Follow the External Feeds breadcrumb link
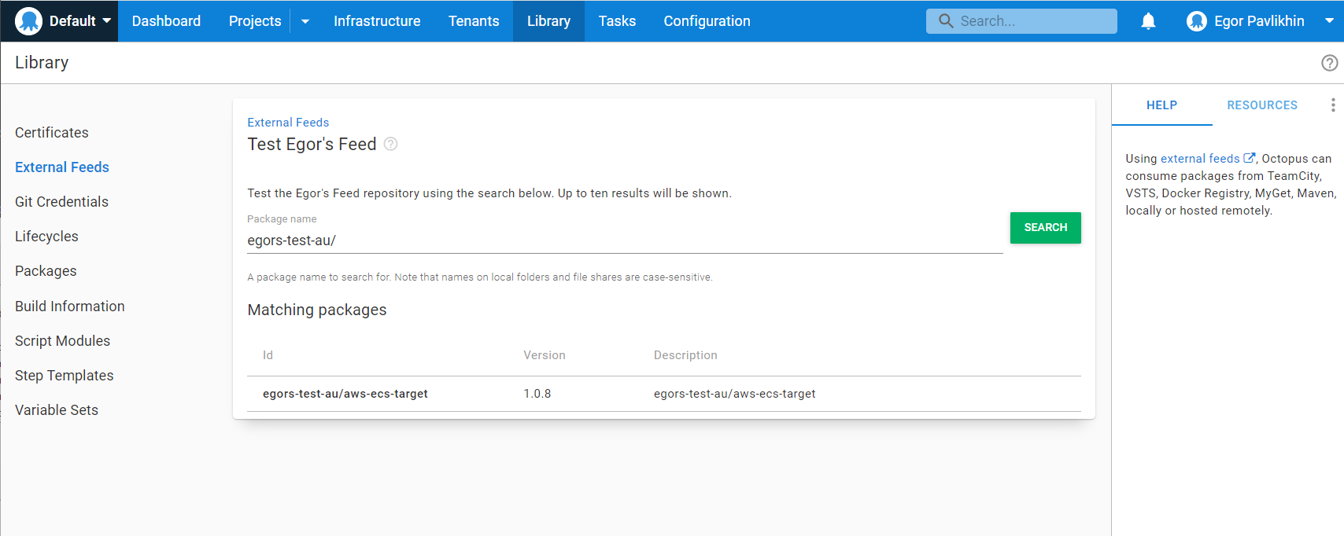 288,123
